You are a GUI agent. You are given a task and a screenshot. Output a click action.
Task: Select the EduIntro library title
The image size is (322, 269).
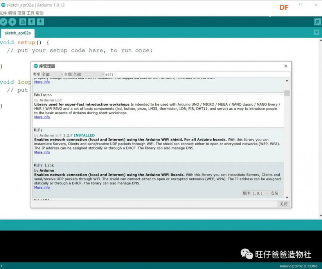point(43,95)
